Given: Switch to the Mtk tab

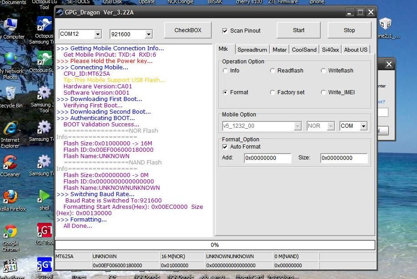Looking at the screenshot, I should [225, 49].
